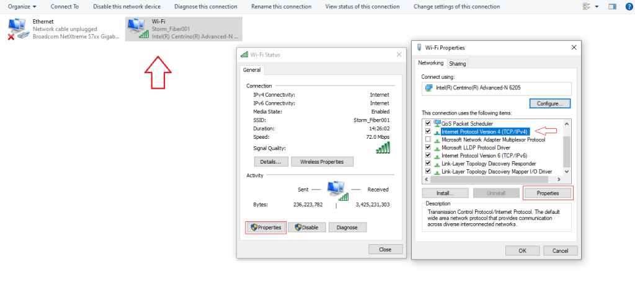Image resolution: width=635 pixels, height=287 pixels.
Task: Select the General tab in Wi-Fi Status
Action: pos(252,70)
